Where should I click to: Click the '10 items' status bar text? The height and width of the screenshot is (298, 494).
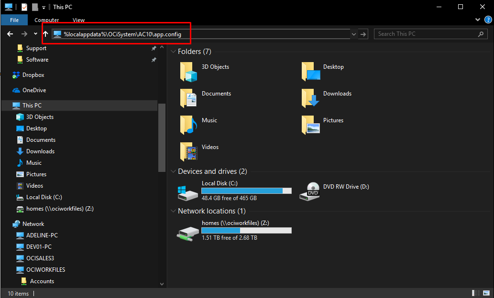[18, 294]
